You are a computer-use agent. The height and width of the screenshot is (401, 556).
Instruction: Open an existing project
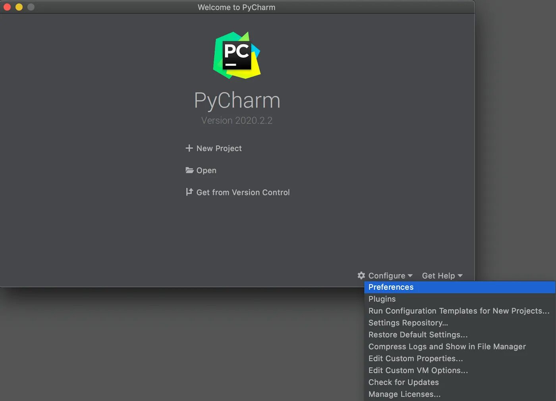201,170
